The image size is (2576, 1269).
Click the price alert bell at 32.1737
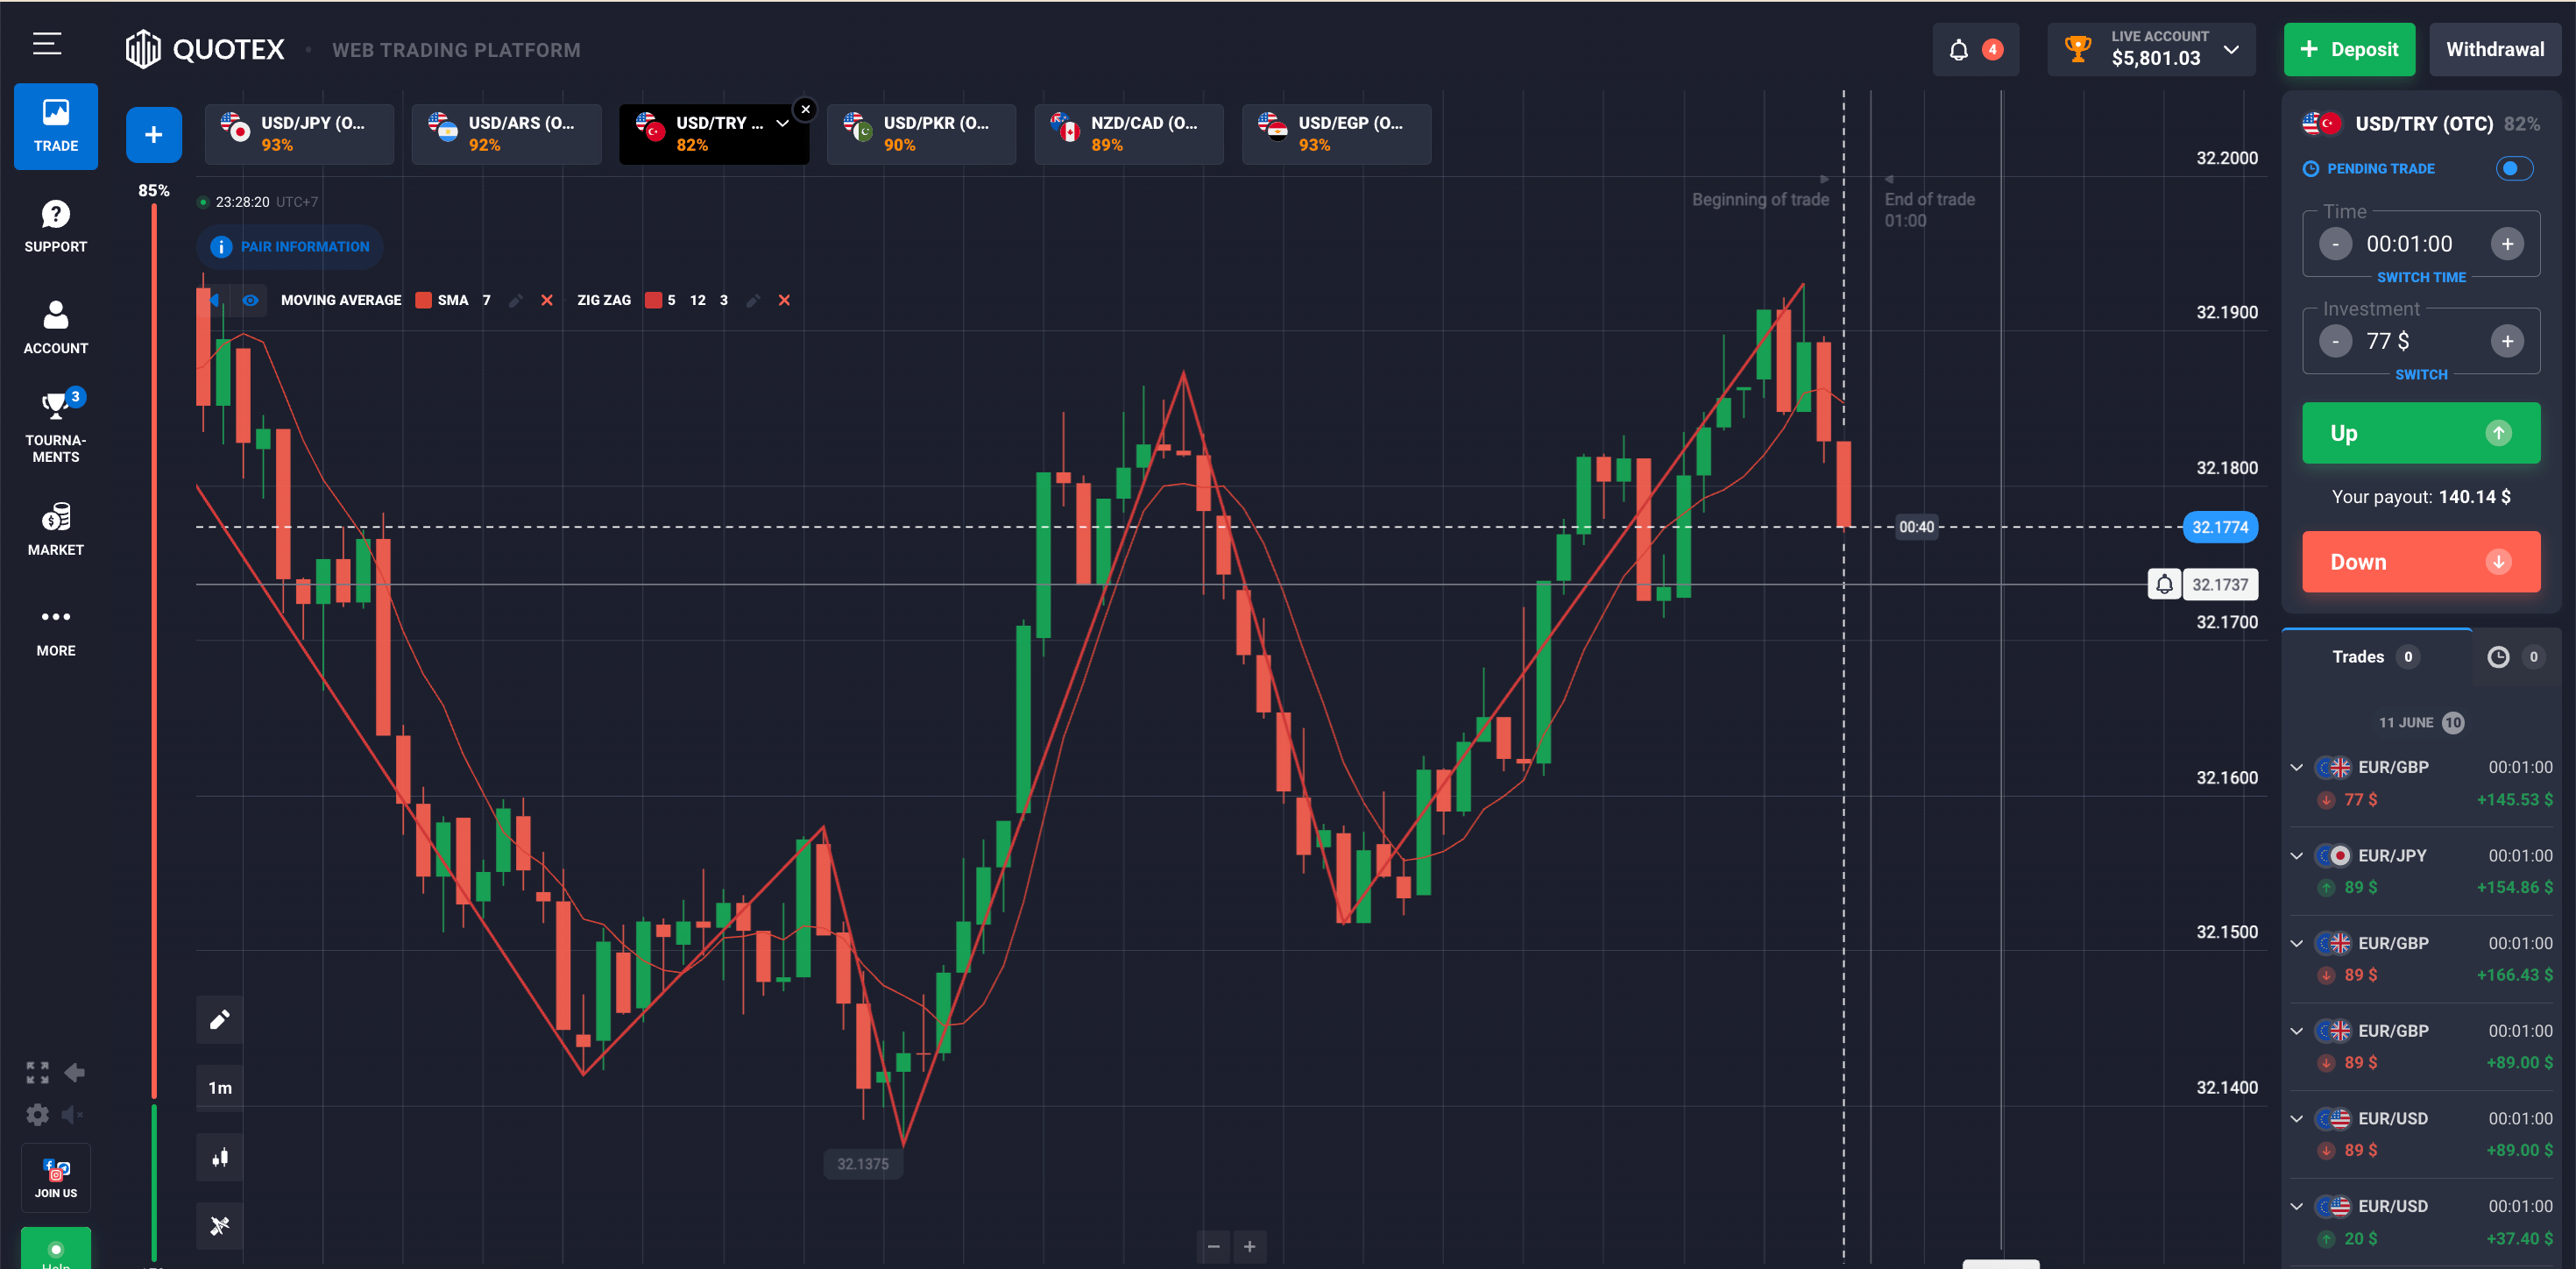point(2164,584)
